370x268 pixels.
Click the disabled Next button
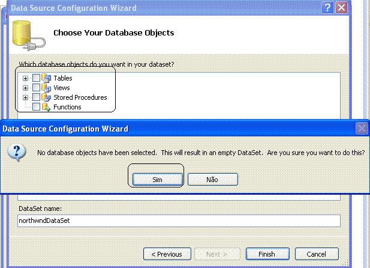click(217, 254)
